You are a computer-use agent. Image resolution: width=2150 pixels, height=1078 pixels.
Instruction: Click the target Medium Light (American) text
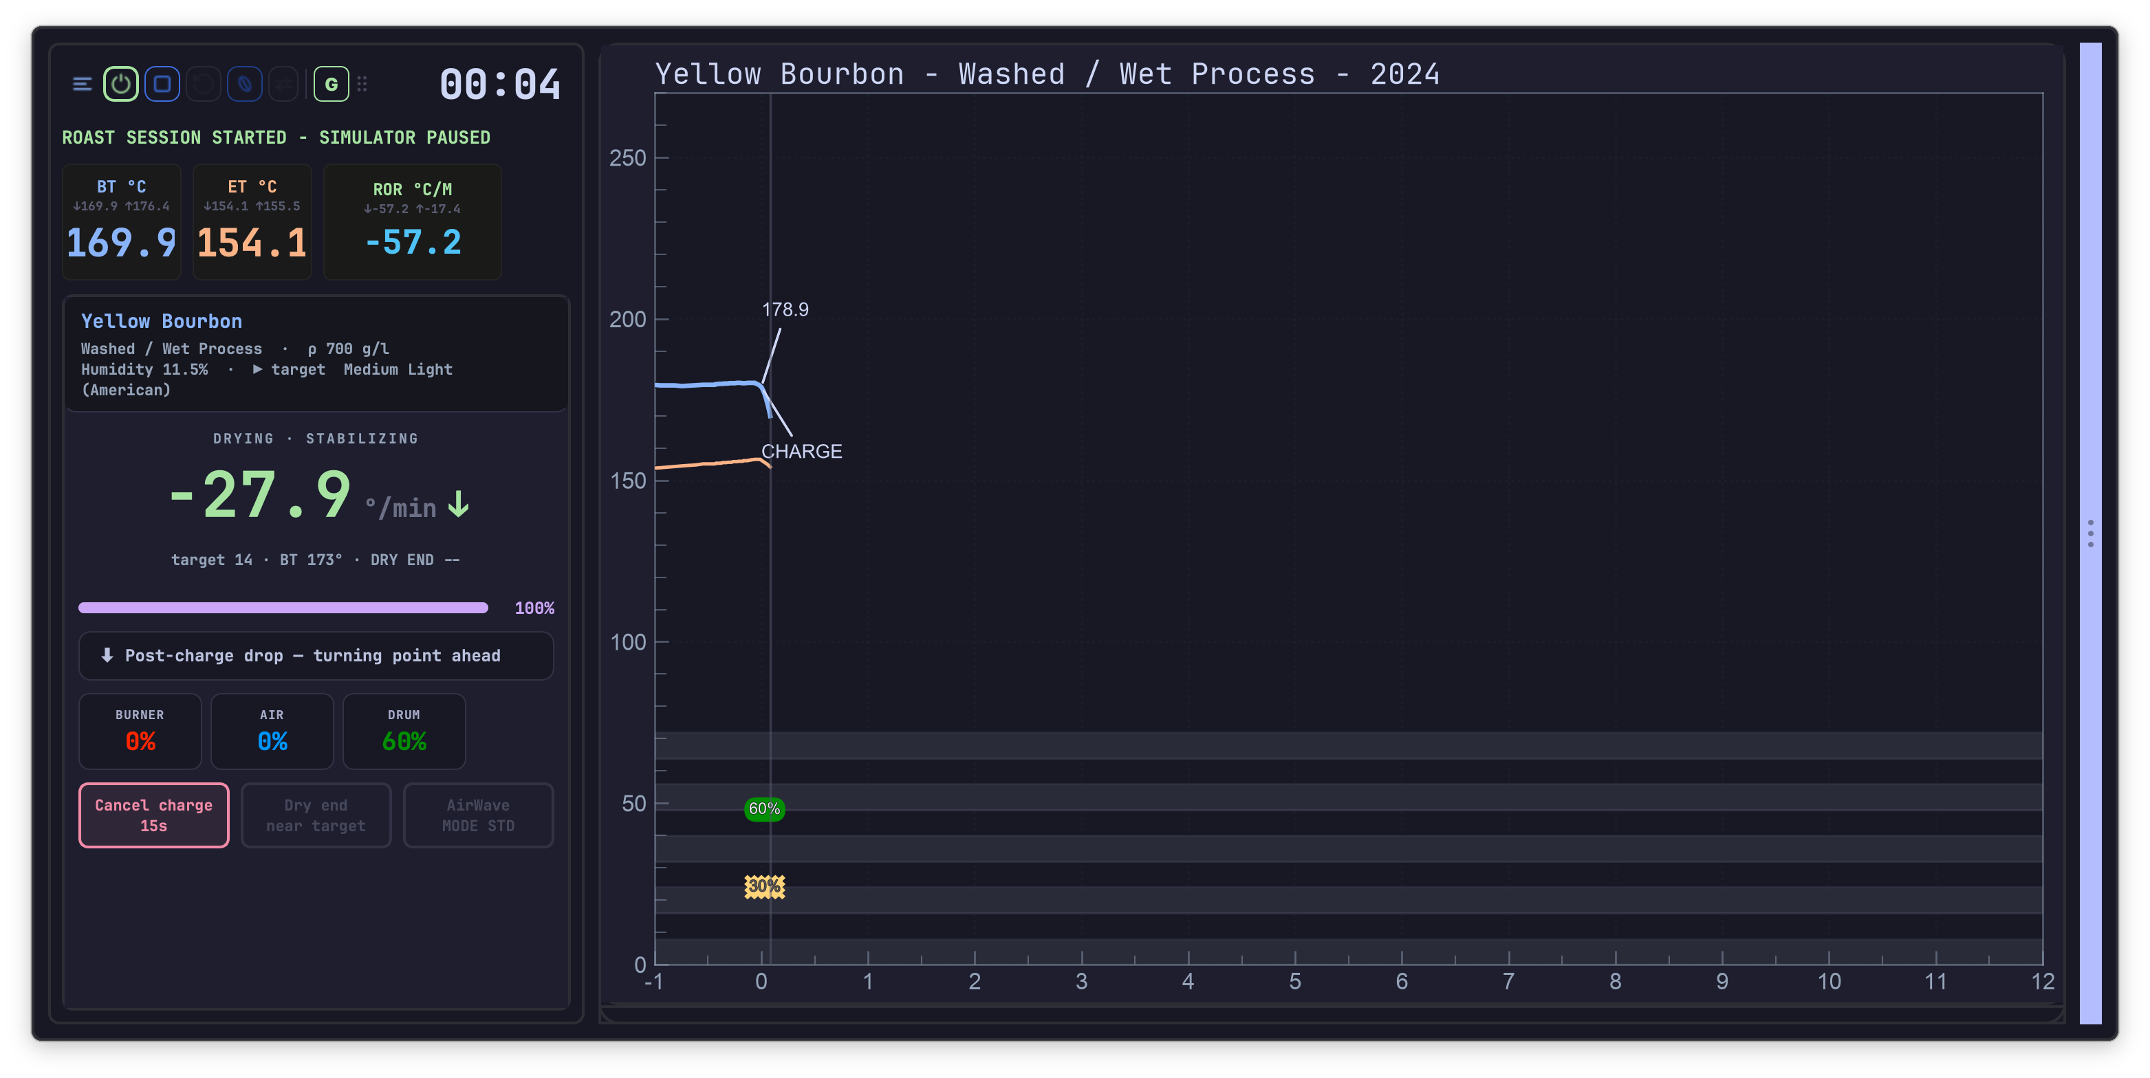coord(266,379)
